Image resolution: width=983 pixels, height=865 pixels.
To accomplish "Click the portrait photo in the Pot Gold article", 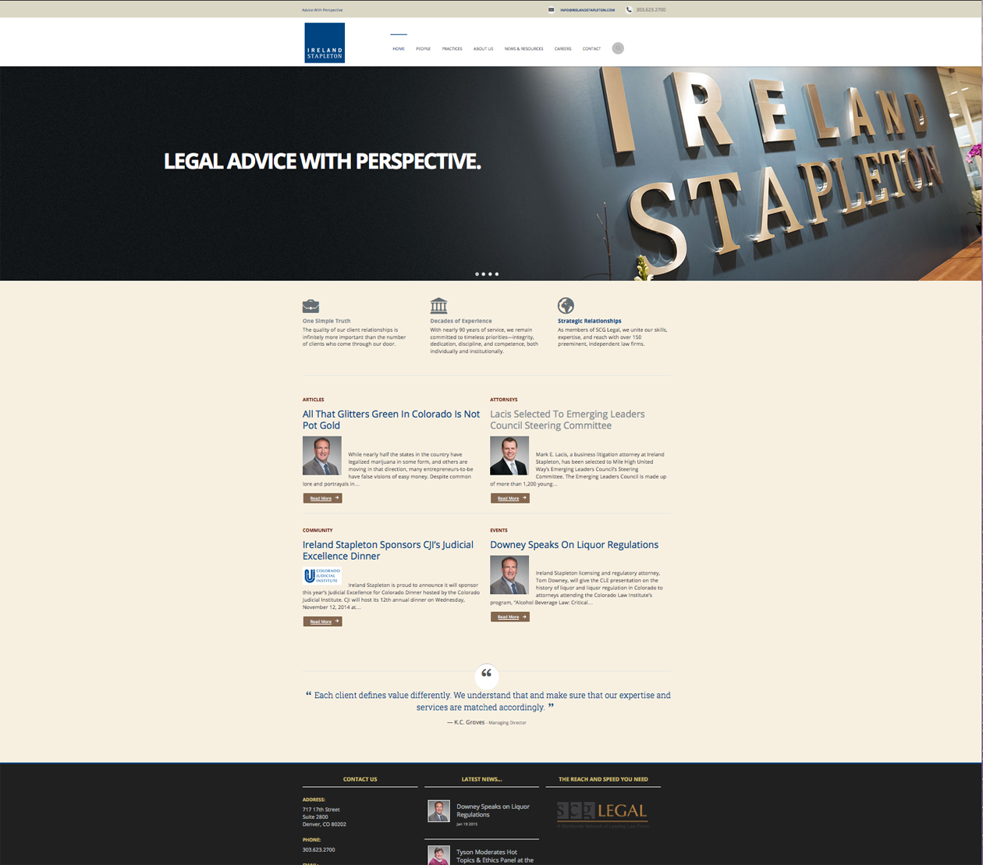I will 322,456.
